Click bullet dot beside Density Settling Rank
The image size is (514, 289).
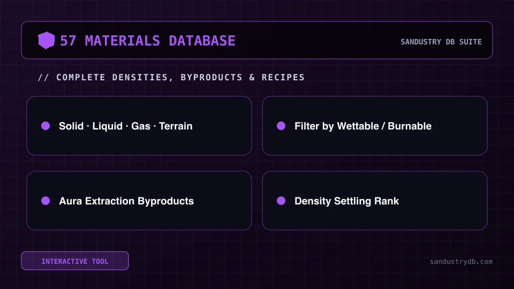281,201
